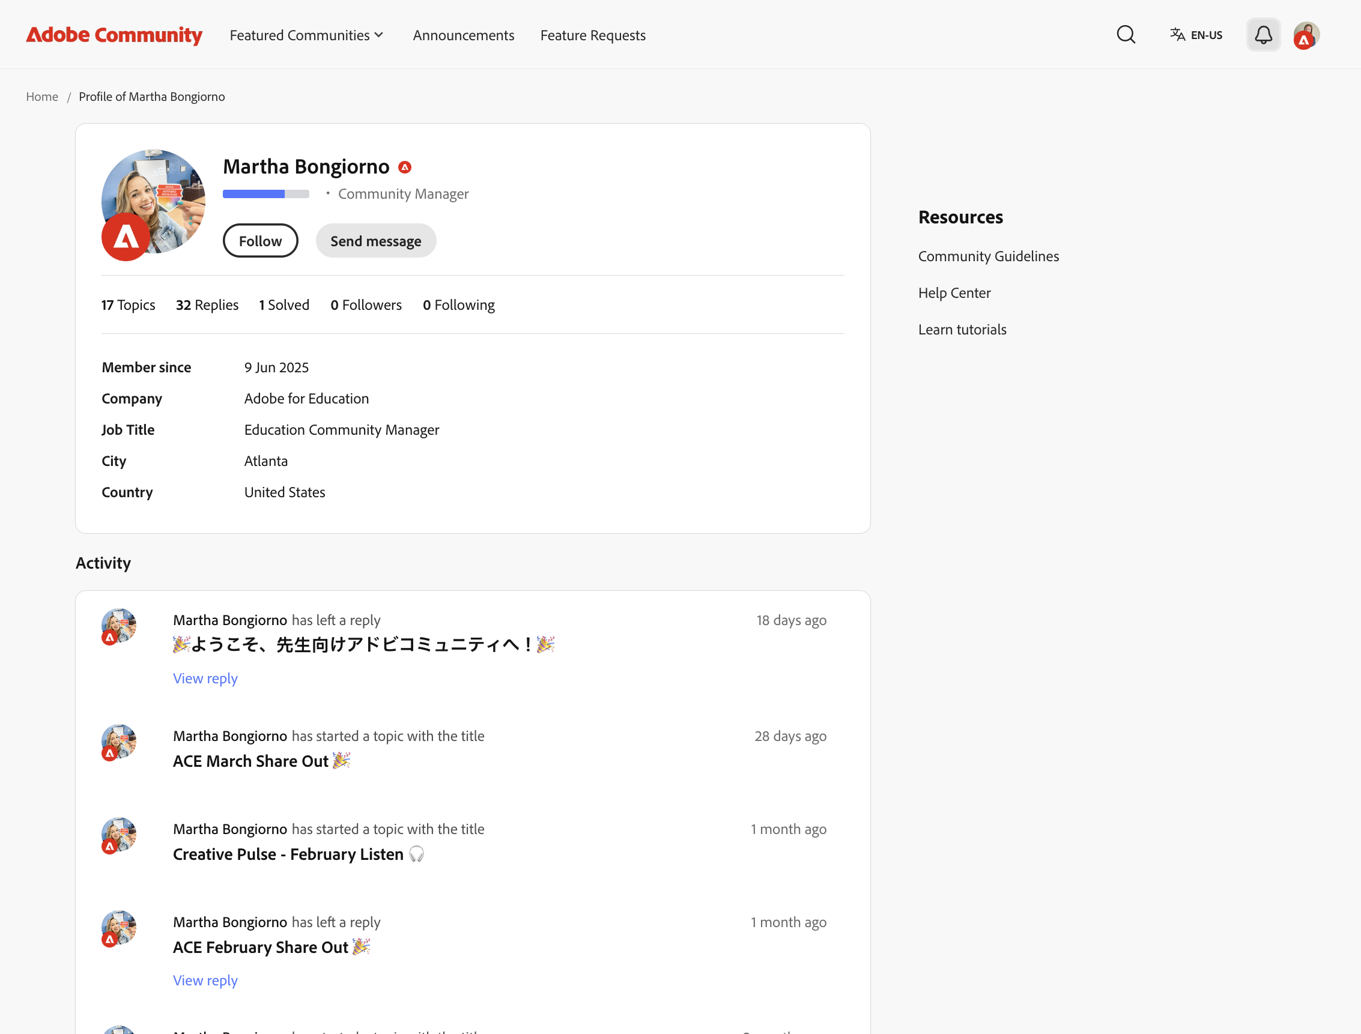Open Feature Requests page

pyautogui.click(x=593, y=35)
